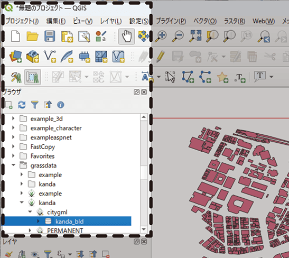Image resolution: width=289 pixels, height=258 pixels.
Task: Click the Save Project floppy icon
Action: click(50, 36)
